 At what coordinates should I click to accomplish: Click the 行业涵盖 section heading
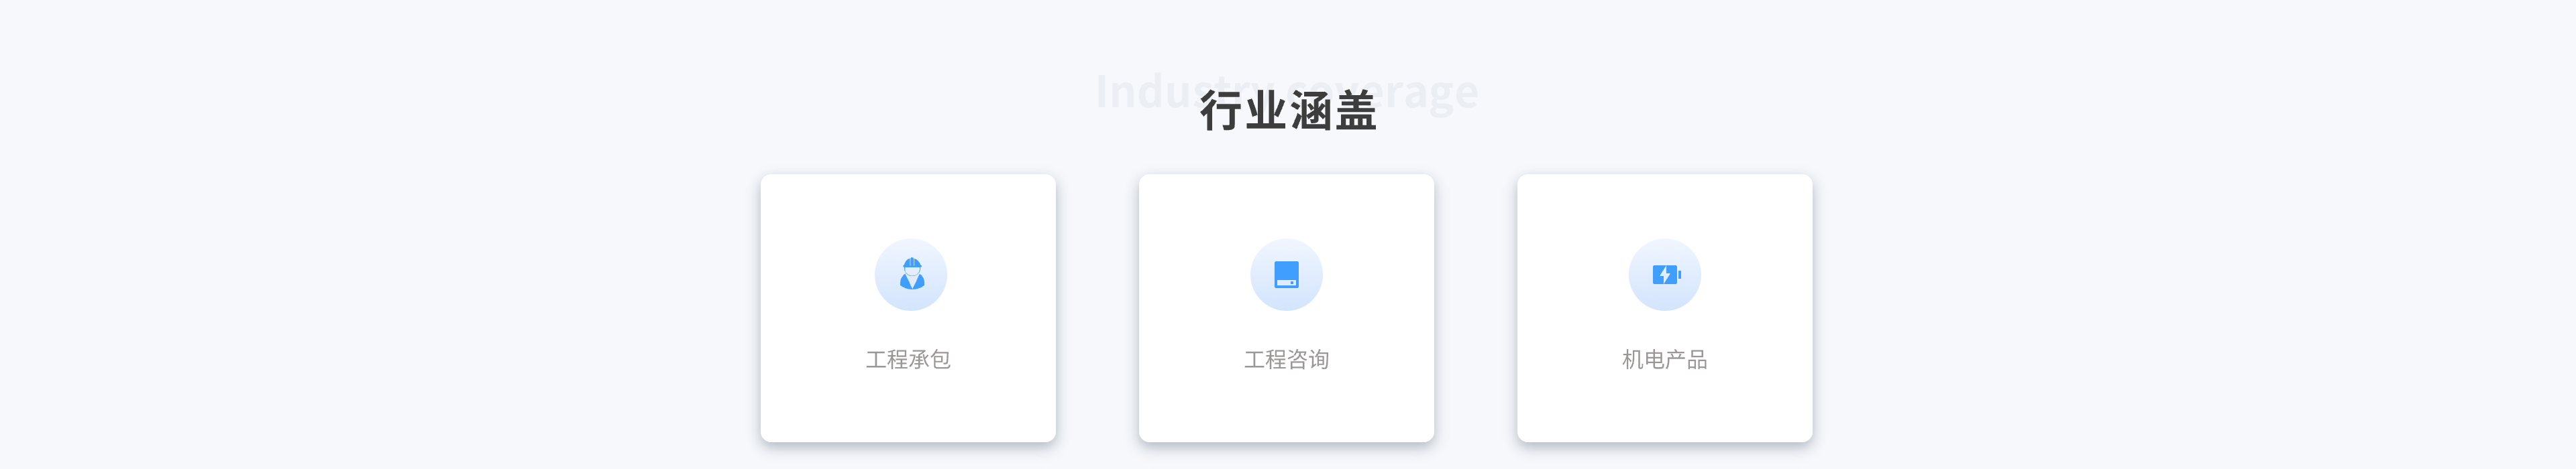pos(1288,111)
